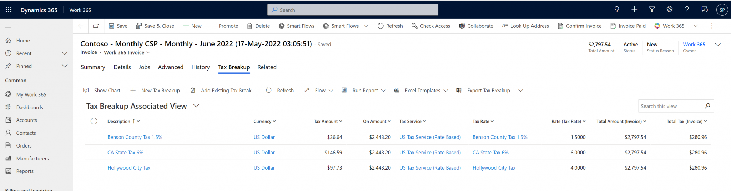Image resolution: width=731 pixels, height=191 pixels.
Task: Click the lightbulb assistant icon
Action: [616, 10]
